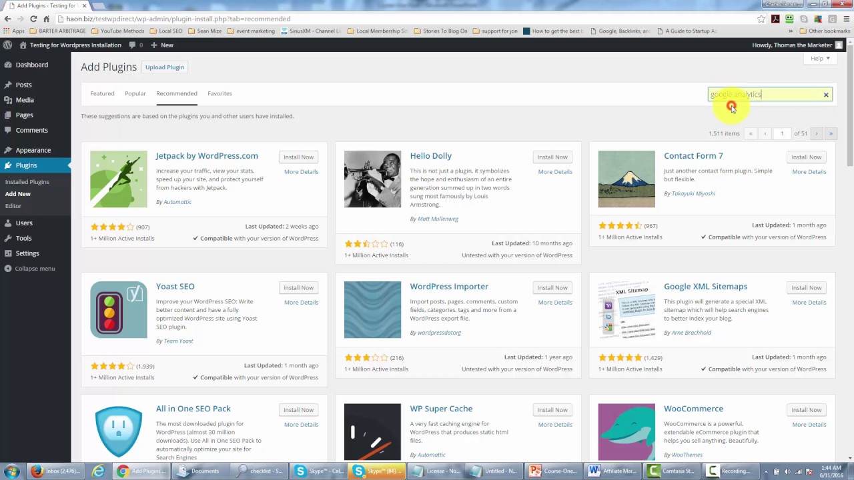Install the Contact Form 7 plugin
This screenshot has width=854, height=480.
coord(806,157)
